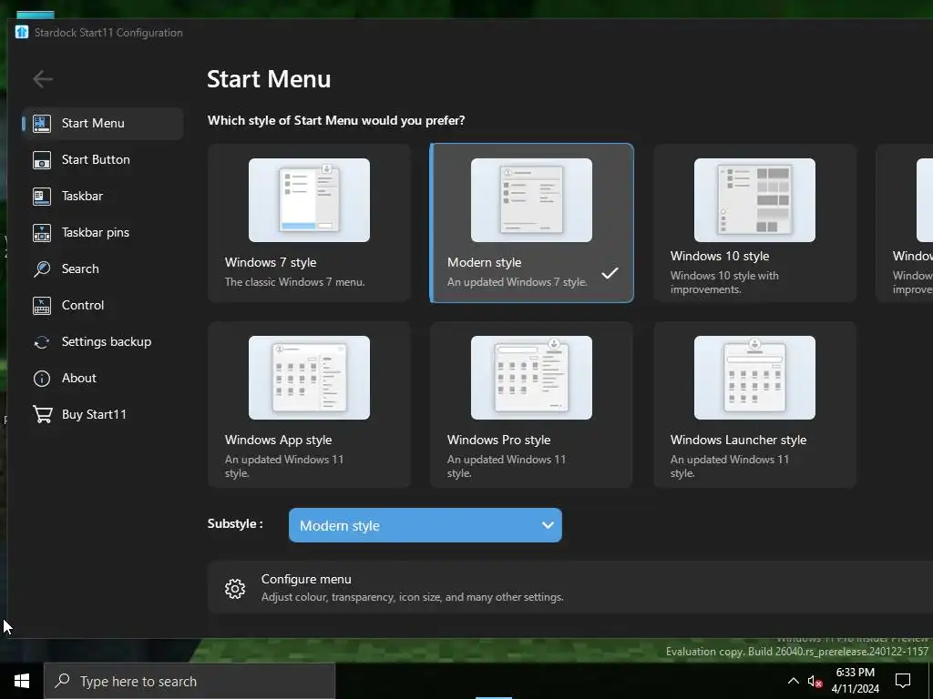Screen dimensions: 933x699
Task: Open the Settings backup page
Action: (102, 342)
